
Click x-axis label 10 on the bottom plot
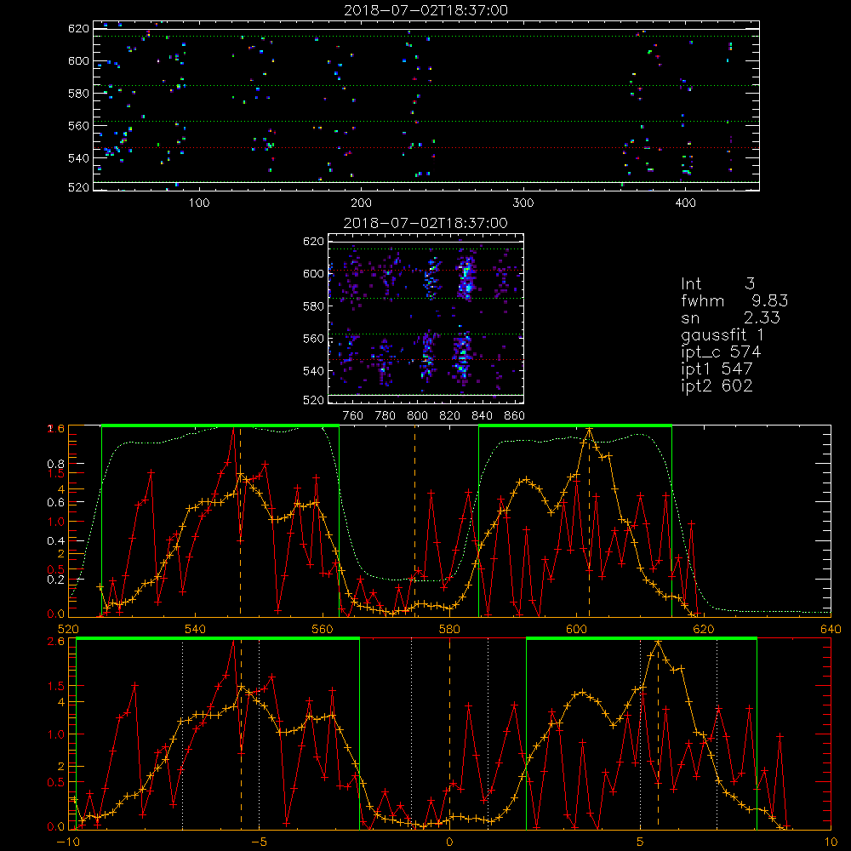[x=831, y=842]
